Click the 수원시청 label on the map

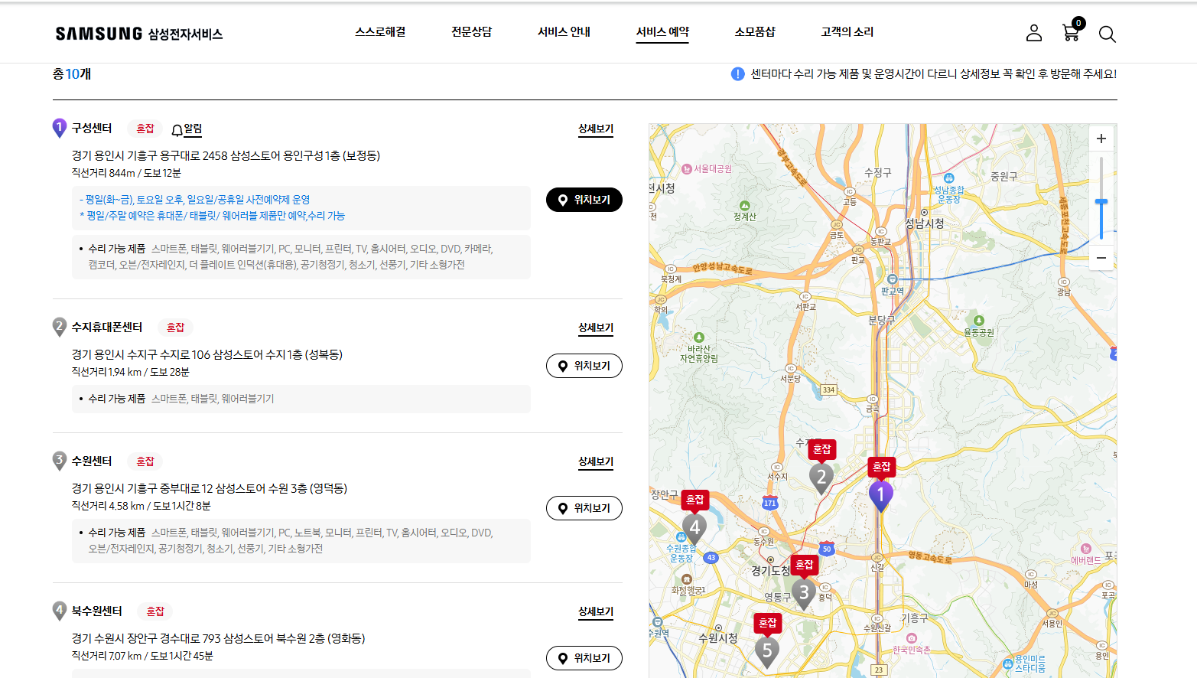point(717,638)
